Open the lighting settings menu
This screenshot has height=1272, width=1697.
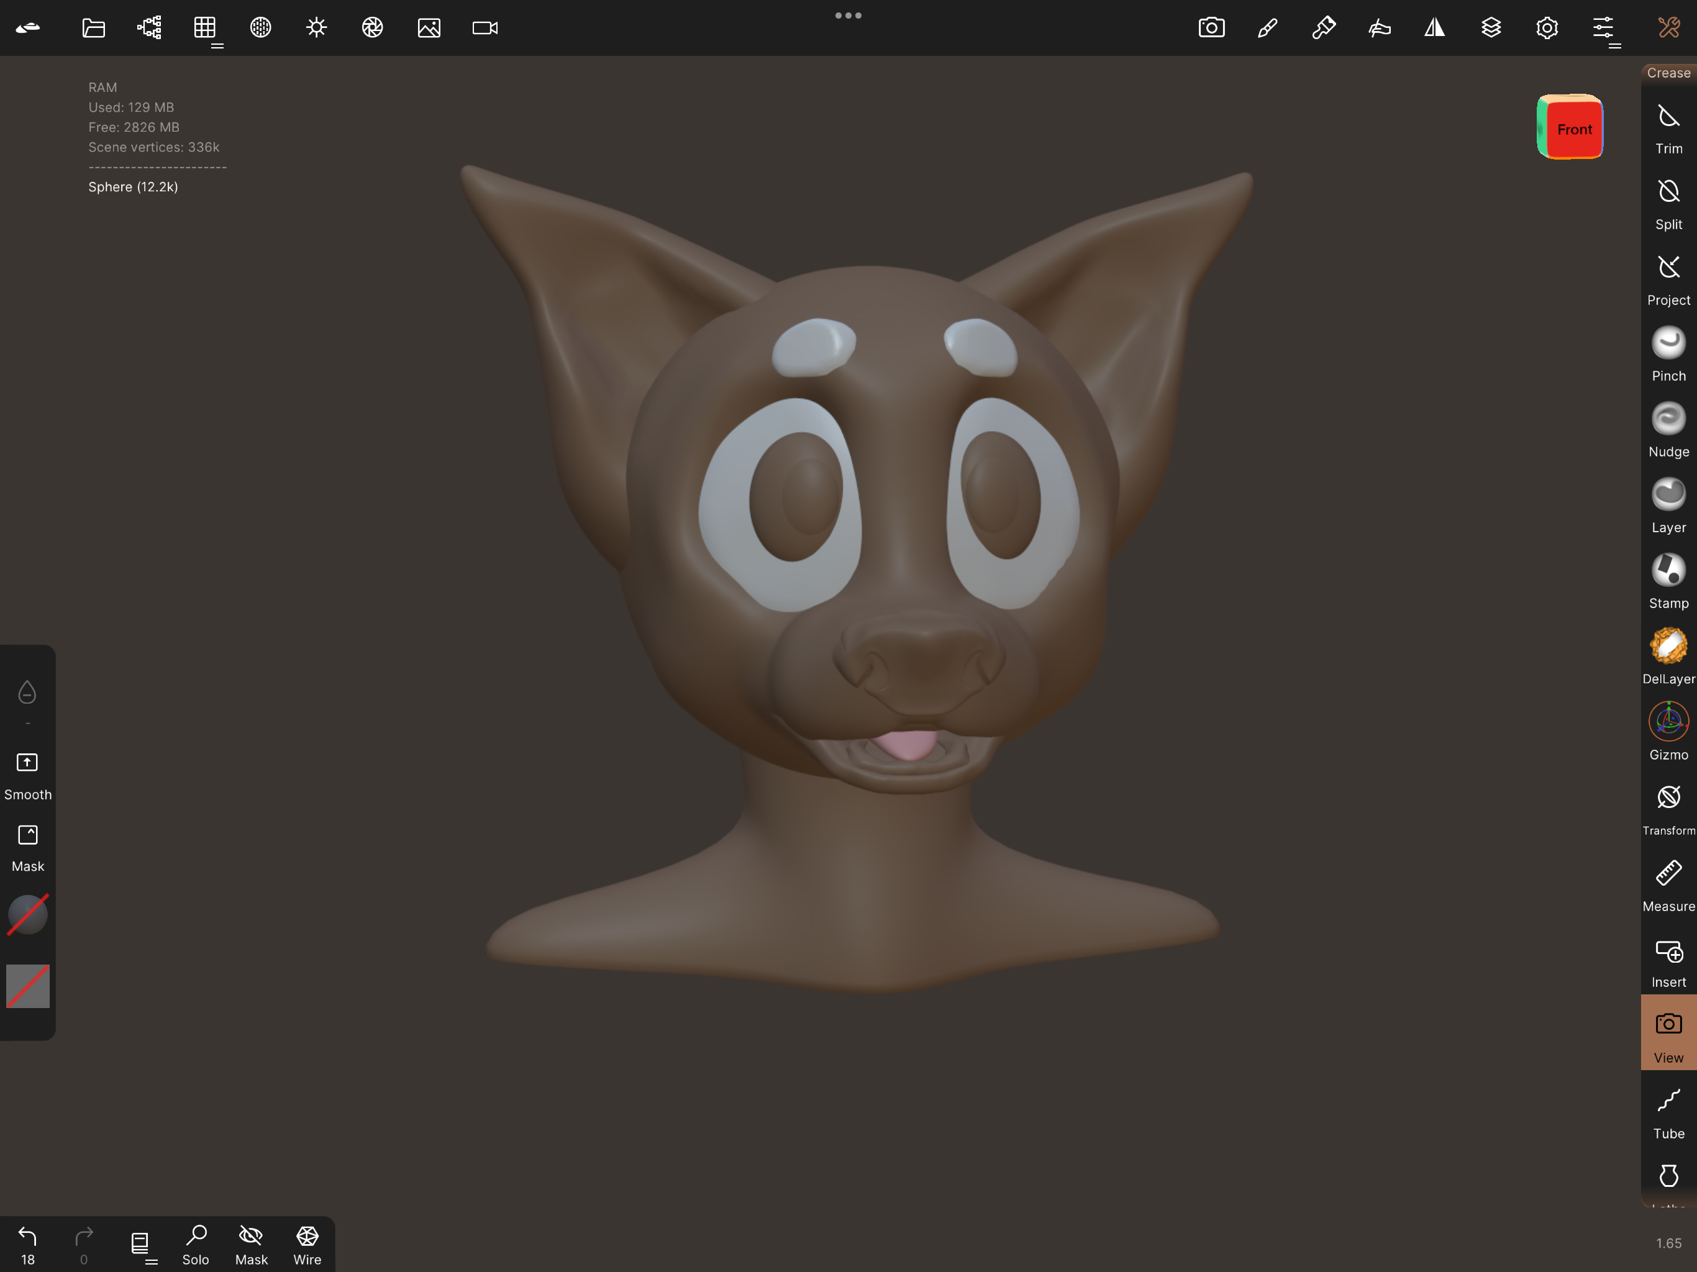point(316,29)
